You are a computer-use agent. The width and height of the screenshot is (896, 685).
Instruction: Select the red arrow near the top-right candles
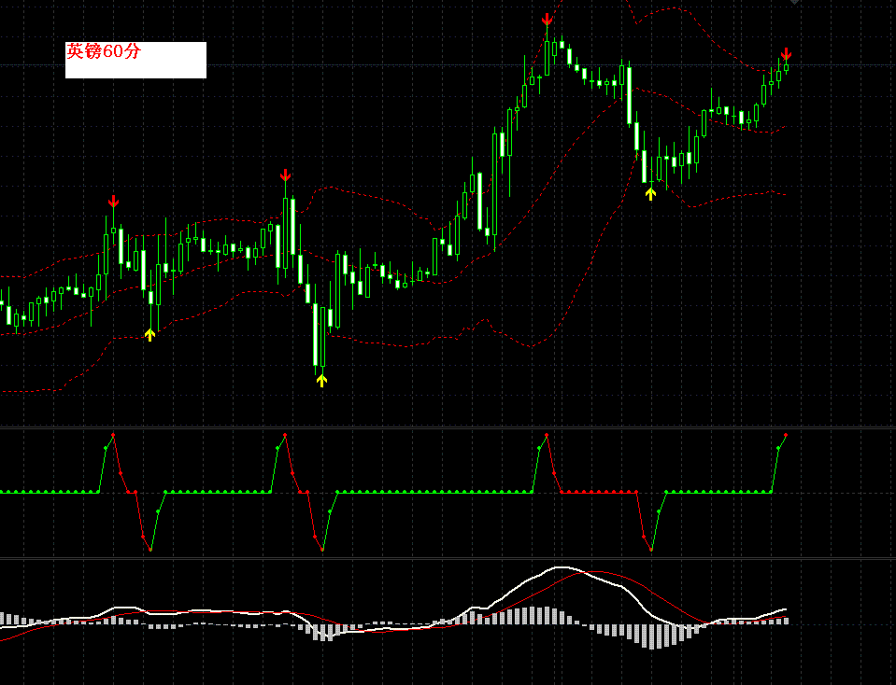pyautogui.click(x=786, y=56)
